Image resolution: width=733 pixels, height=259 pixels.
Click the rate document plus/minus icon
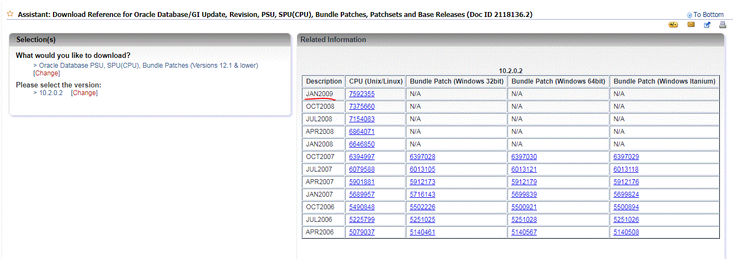click(x=673, y=25)
